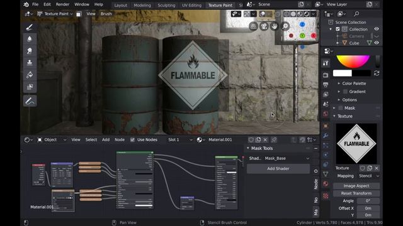Open Render properties tab
Viewport: 403px width, 226px height.
tap(326, 75)
